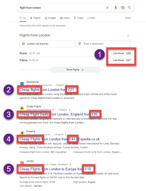Select the Rome 12–21 Jun flight row

pyautogui.click(x=75, y=53)
